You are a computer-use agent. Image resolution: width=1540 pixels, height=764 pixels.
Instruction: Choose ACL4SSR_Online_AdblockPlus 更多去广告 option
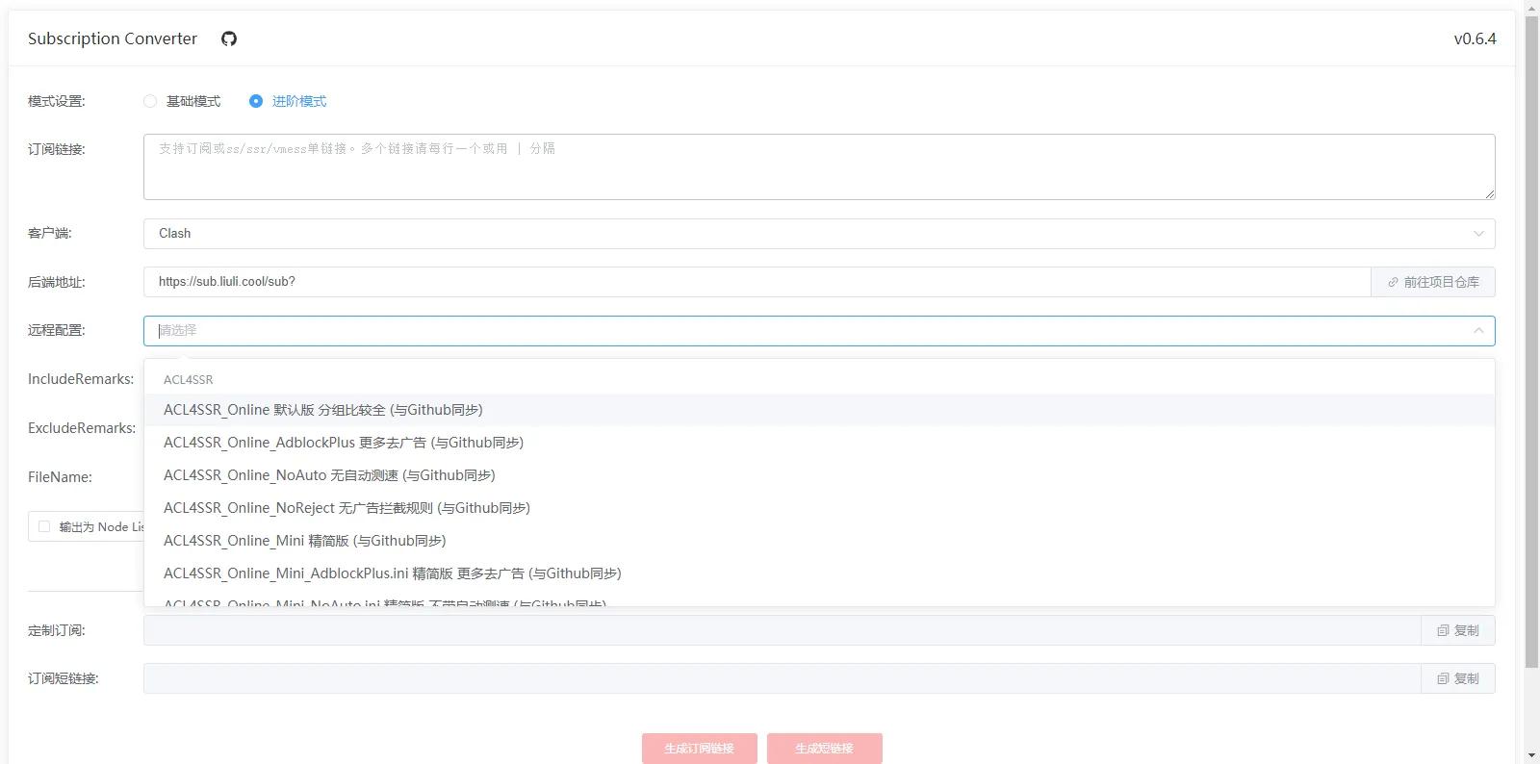(x=819, y=443)
